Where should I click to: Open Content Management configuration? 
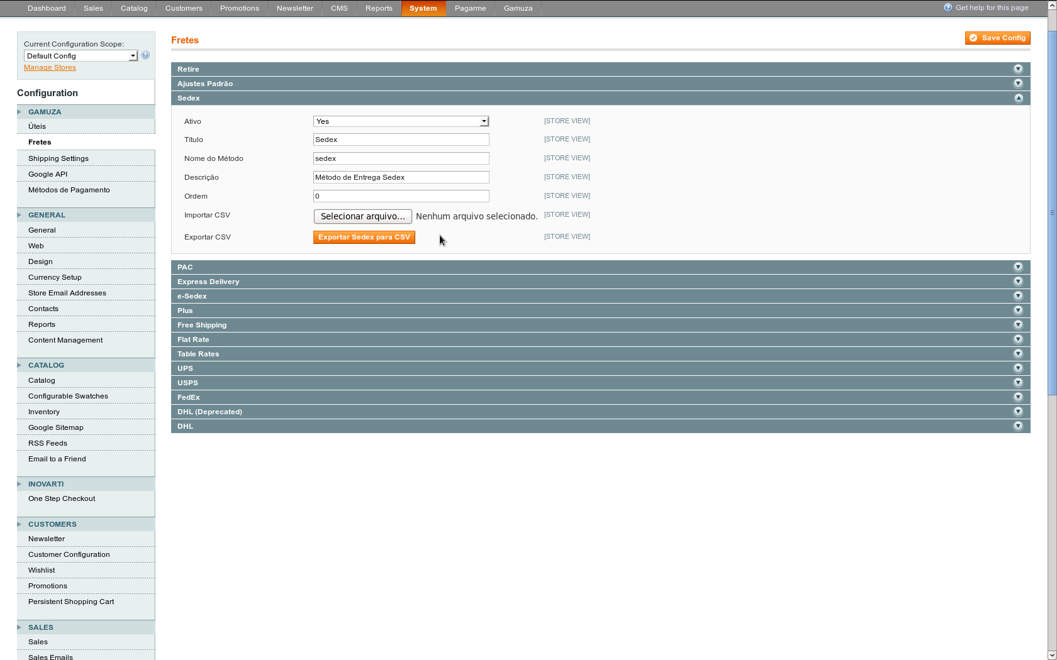point(86,340)
